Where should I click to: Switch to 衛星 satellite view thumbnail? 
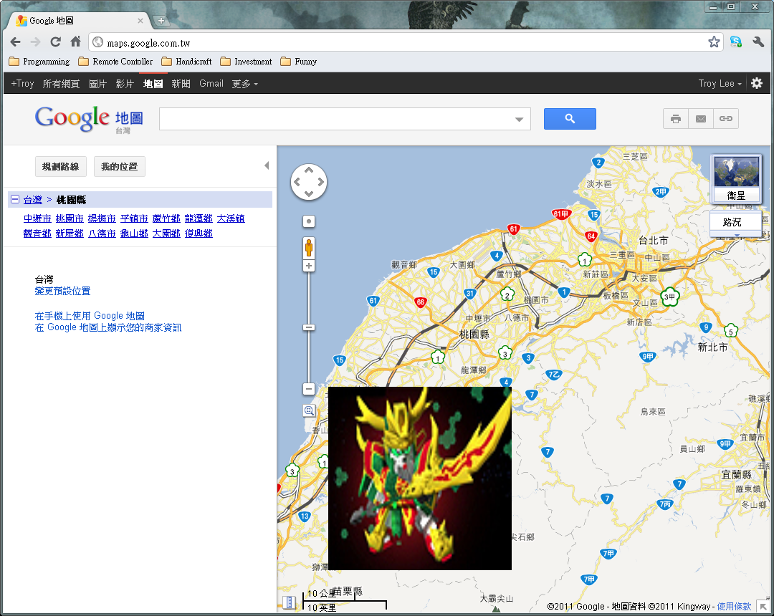click(x=736, y=179)
